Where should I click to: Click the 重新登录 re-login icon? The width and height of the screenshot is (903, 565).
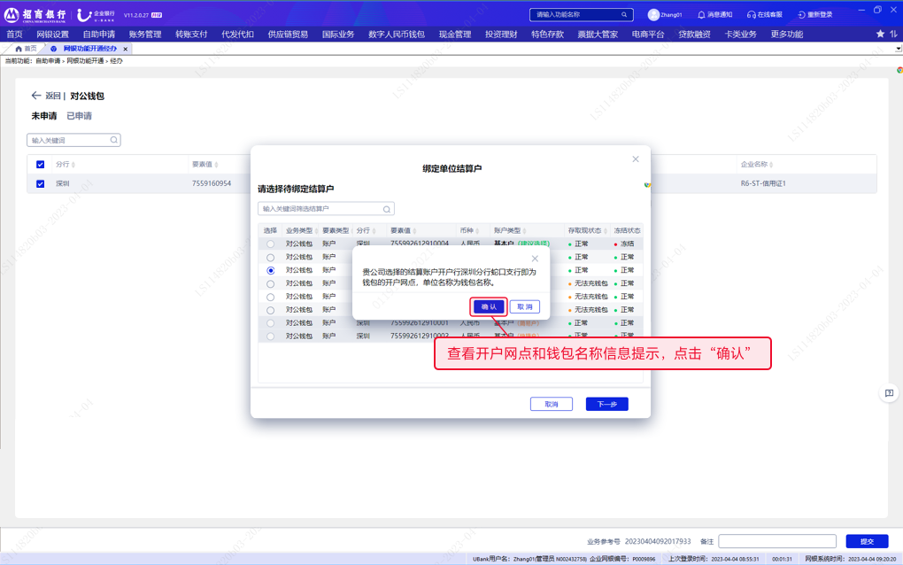pos(801,15)
